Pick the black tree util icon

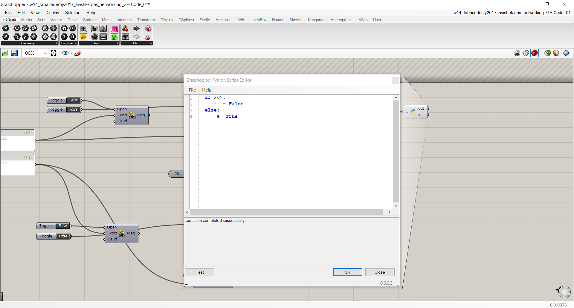125,37
